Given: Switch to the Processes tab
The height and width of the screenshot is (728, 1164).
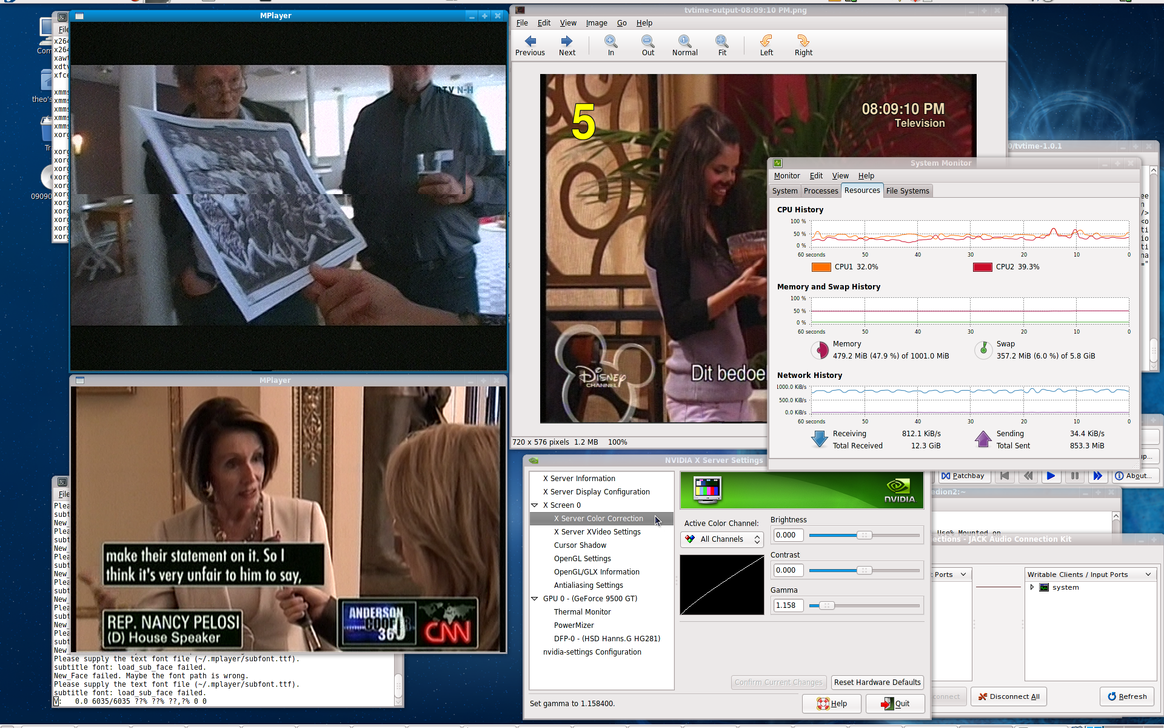Looking at the screenshot, I should pos(820,191).
